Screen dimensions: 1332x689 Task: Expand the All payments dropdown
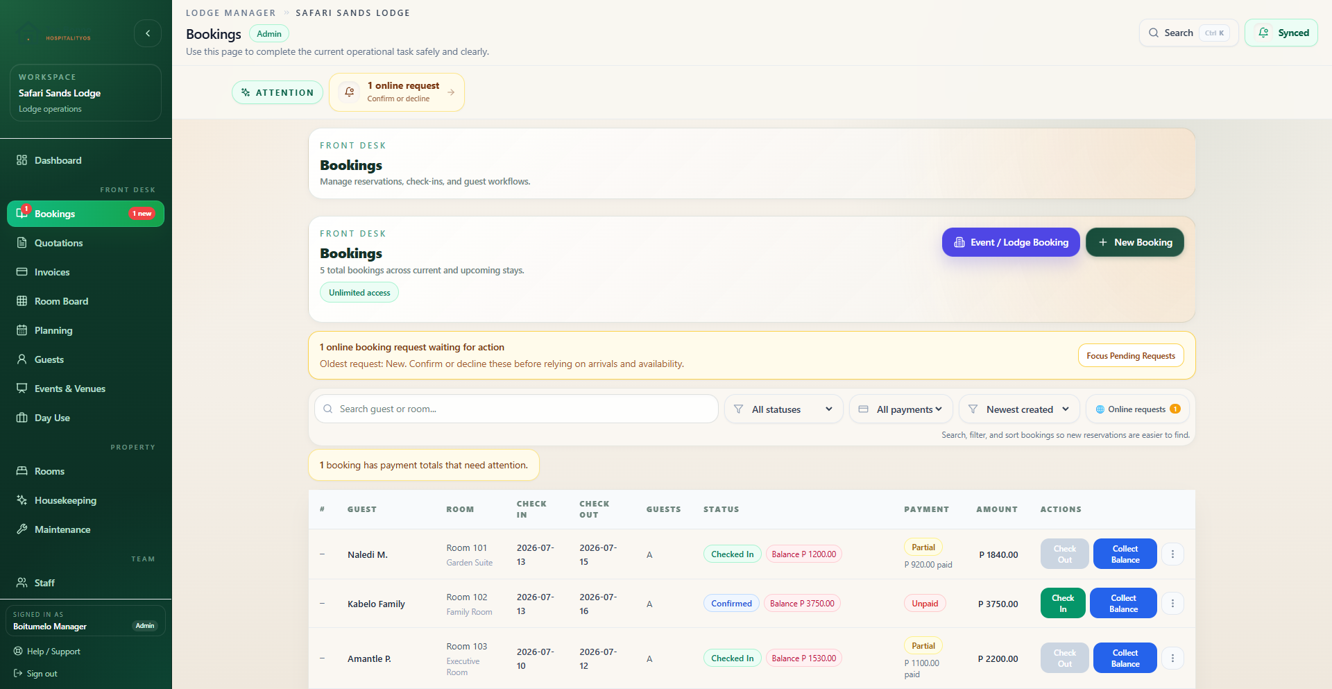(900, 409)
